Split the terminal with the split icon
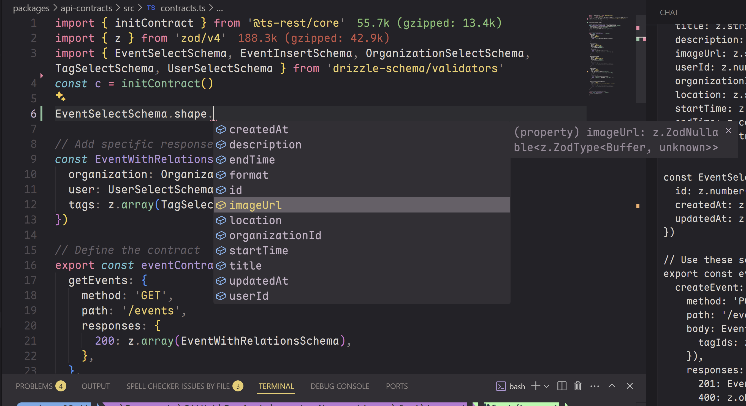Viewport: 746px width, 406px height. 561,386
